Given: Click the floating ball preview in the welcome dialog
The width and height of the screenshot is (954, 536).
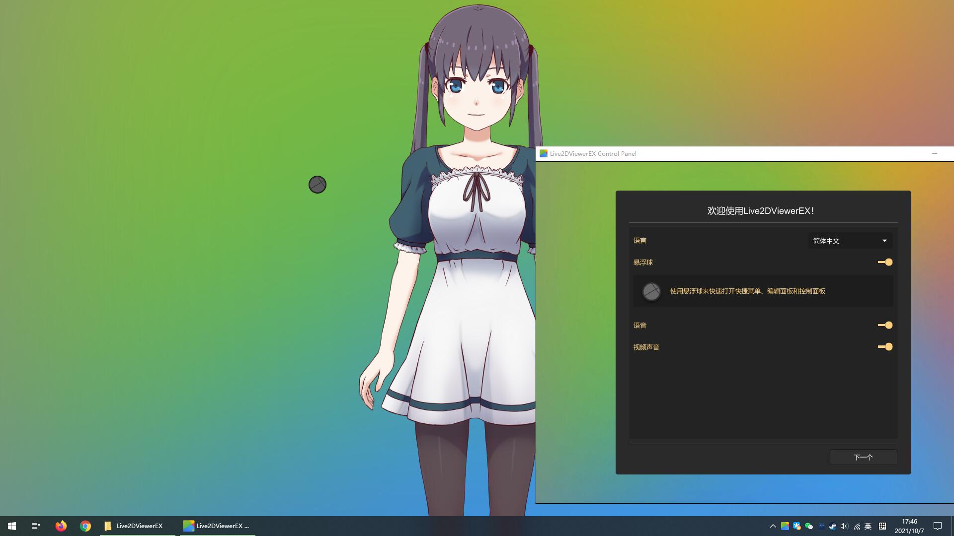Looking at the screenshot, I should click(651, 291).
